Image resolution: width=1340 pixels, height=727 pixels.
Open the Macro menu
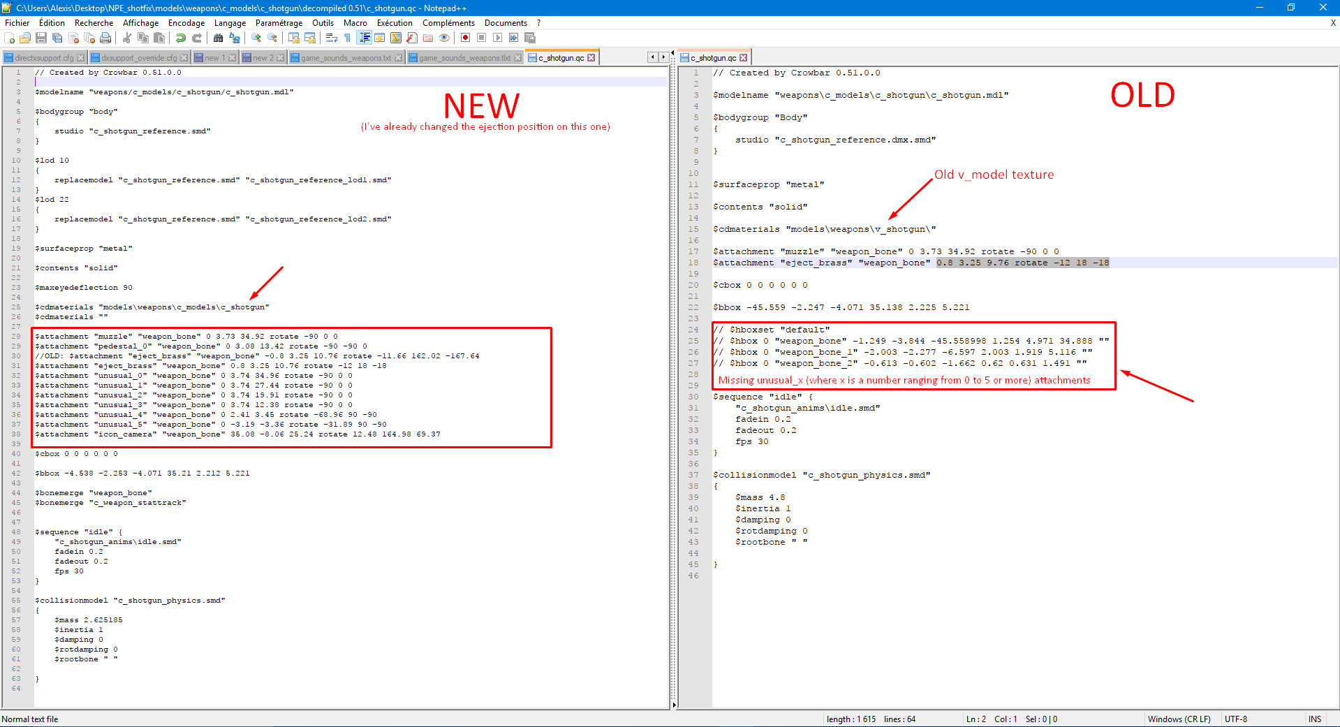click(355, 23)
